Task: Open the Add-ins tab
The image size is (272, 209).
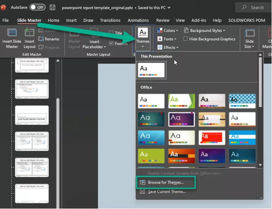Action: [199, 20]
